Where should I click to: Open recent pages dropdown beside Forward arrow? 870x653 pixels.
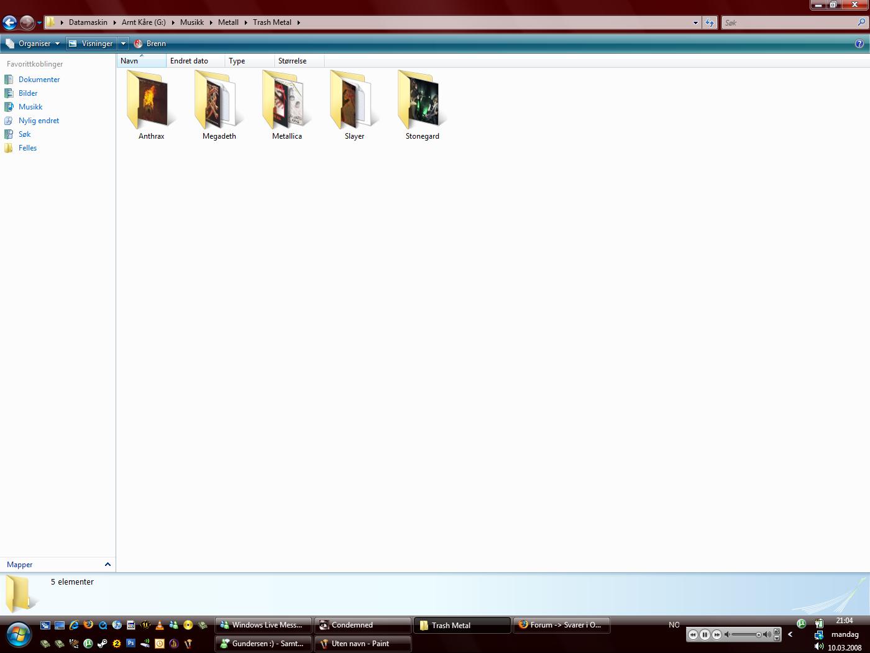tap(39, 23)
